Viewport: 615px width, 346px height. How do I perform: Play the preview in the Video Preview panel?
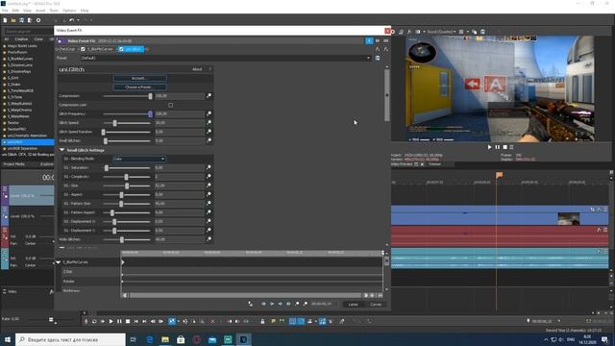point(489,147)
